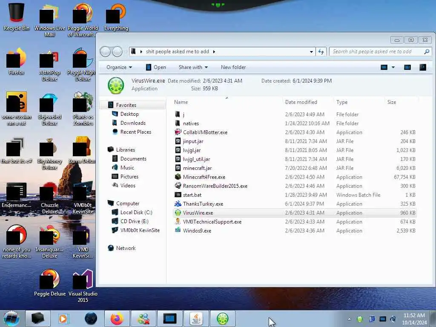This screenshot has height=327, width=436.
Task: Click New folder in the toolbar
Action: 233,67
